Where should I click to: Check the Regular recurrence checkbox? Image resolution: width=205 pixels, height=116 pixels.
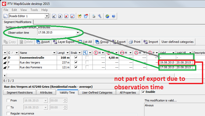pos(8,113)
